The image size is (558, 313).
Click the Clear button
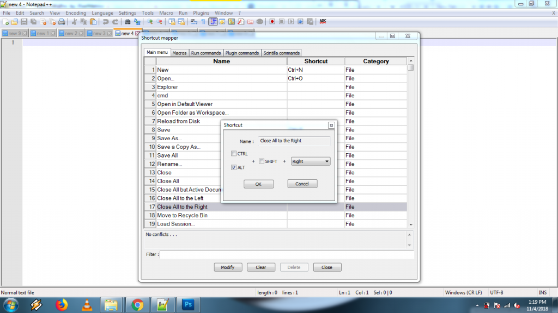[x=261, y=267]
